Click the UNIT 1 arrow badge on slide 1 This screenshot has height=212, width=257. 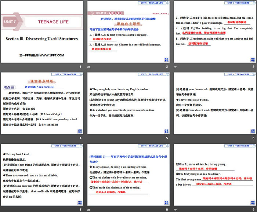coord(12,22)
